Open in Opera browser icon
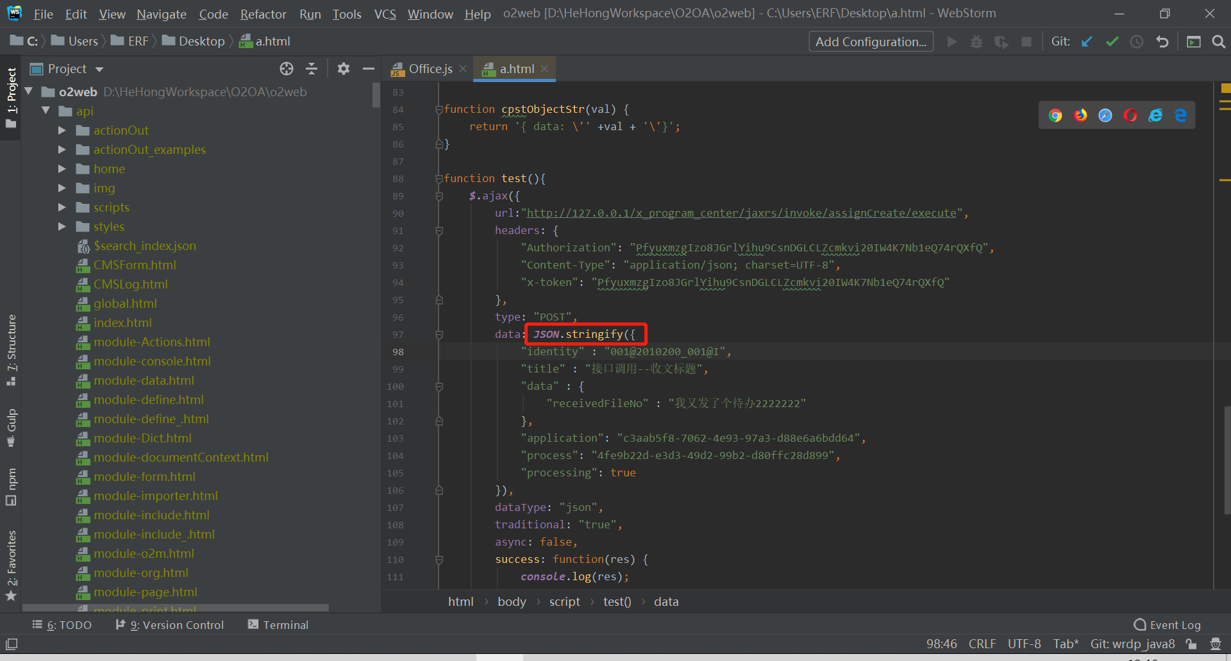 coord(1130,115)
